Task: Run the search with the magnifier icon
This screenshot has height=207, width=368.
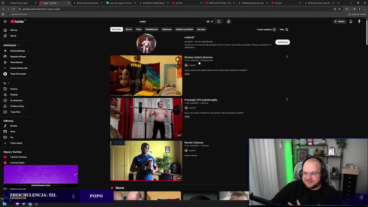Action: tap(219, 22)
